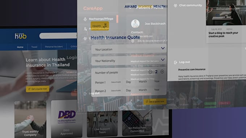Image resolution: width=246 pixels, height=138 pixels.
Task: Click the yellow Health badge
Action: pos(100,26)
